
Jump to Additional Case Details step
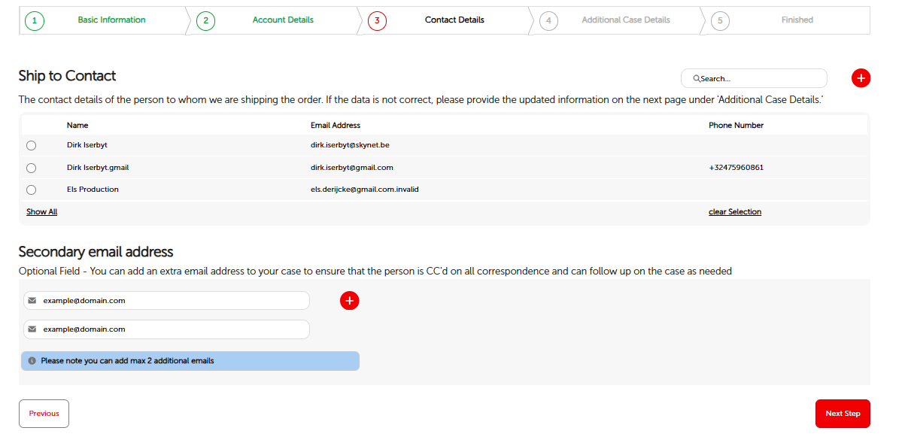[x=625, y=20]
